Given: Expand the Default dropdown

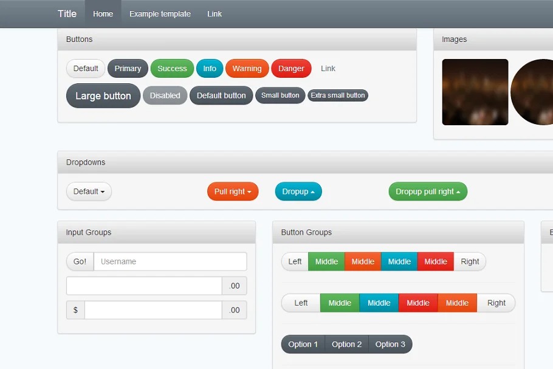Looking at the screenshot, I should click(89, 191).
